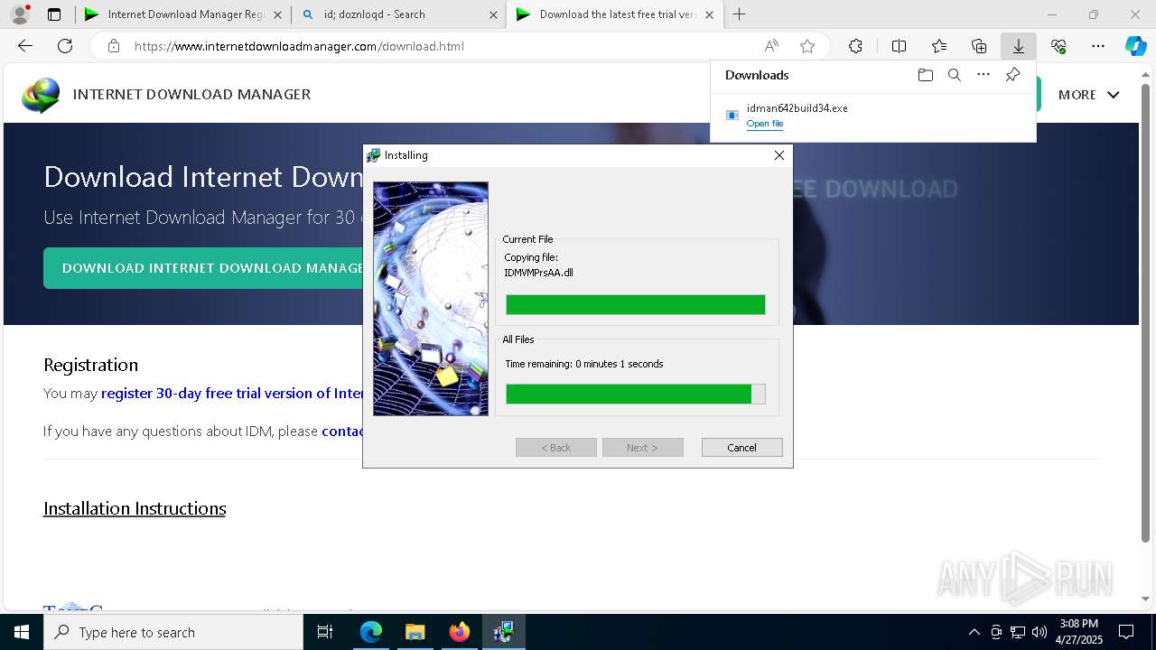Click the IDMVMPrsAA.dll filename text
This screenshot has height=650, width=1156.
[x=538, y=273]
